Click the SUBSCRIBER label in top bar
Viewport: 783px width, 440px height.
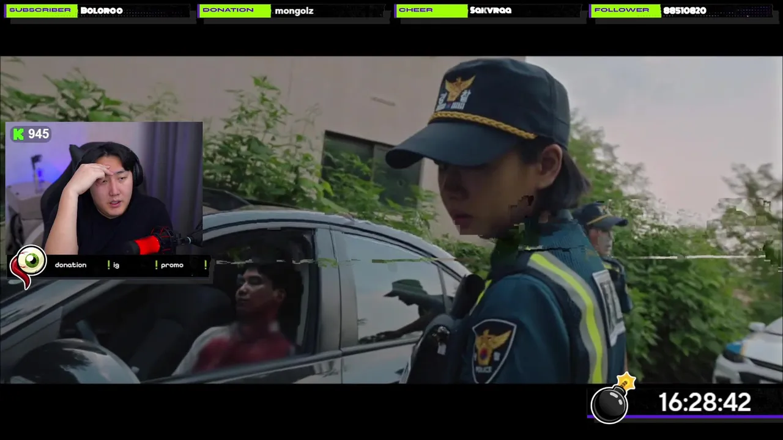pos(40,10)
